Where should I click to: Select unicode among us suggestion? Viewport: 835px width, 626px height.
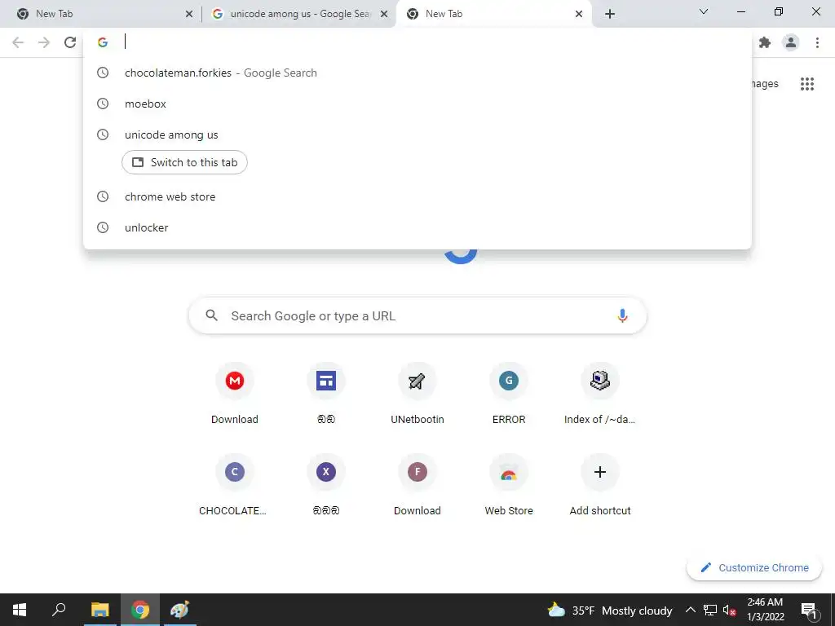coord(417,134)
